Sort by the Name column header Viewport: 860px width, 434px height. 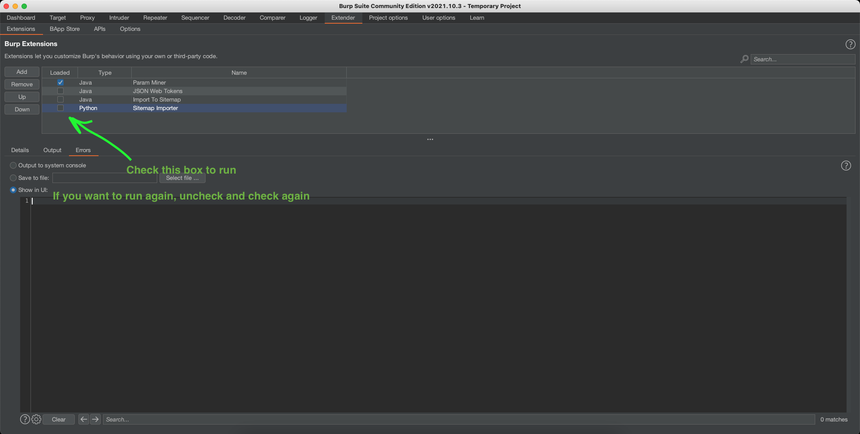coord(239,72)
